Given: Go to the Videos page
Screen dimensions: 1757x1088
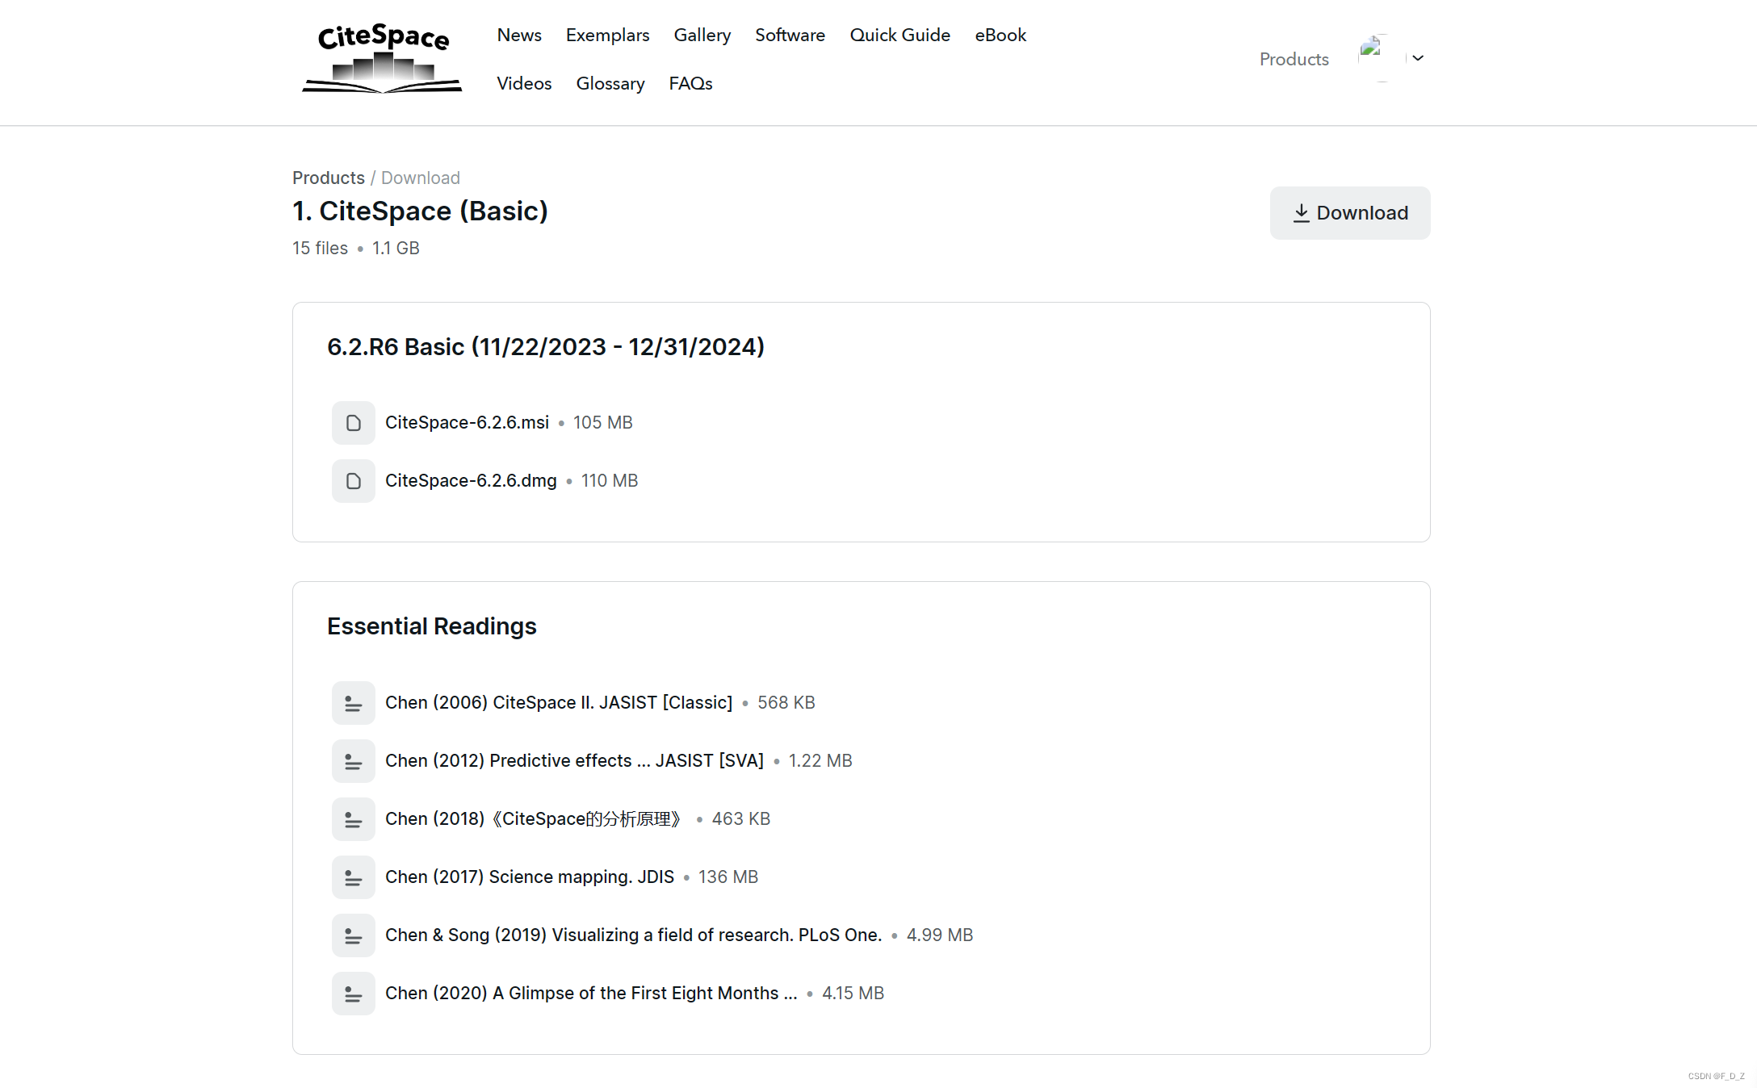Looking at the screenshot, I should coord(524,83).
